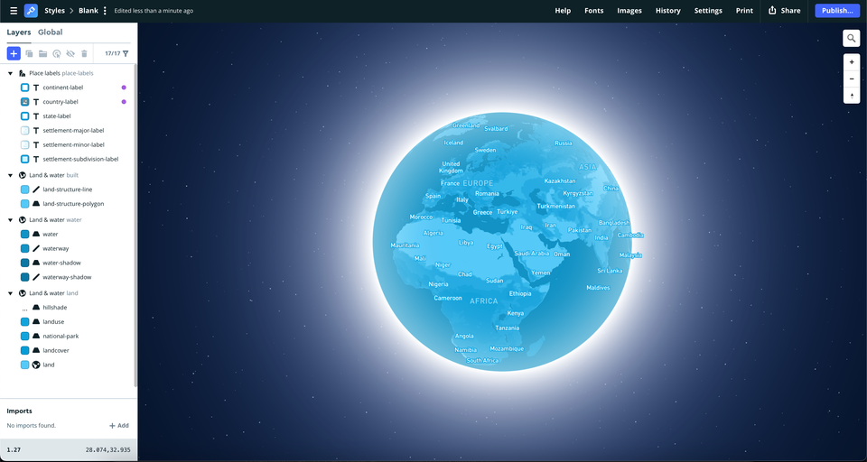Screen dimensions: 867x462
Task: Collapse the Place labels group
Action: tap(11, 73)
